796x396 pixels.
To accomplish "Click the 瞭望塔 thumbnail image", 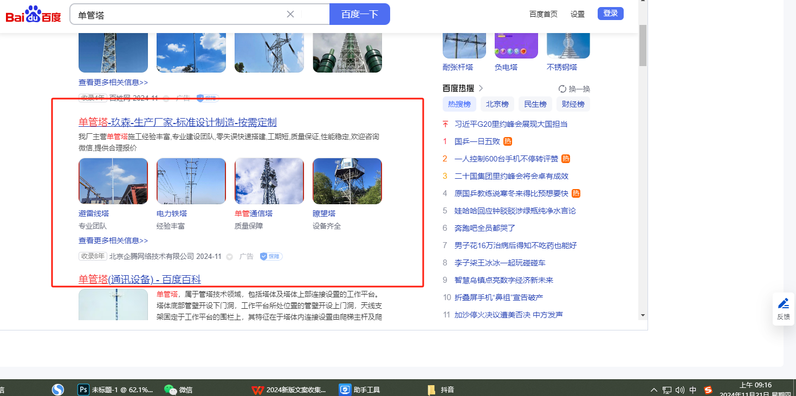I will tap(347, 181).
